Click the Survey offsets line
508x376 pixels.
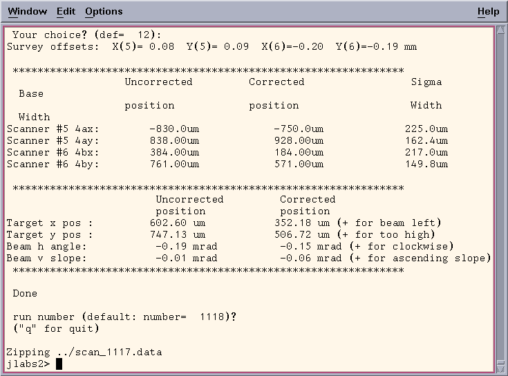tap(211, 47)
